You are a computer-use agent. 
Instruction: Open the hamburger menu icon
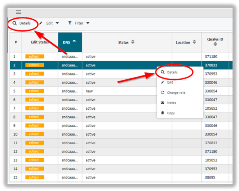tap(18, 12)
